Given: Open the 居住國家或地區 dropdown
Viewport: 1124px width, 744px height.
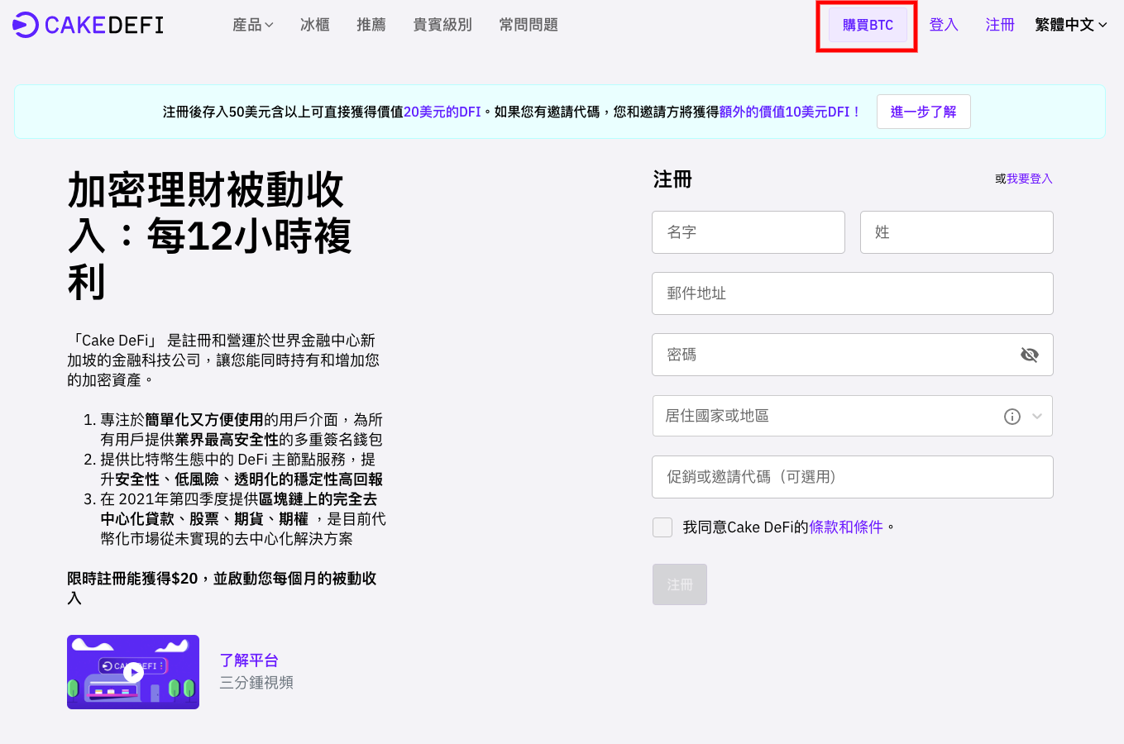Looking at the screenshot, I should coord(852,416).
